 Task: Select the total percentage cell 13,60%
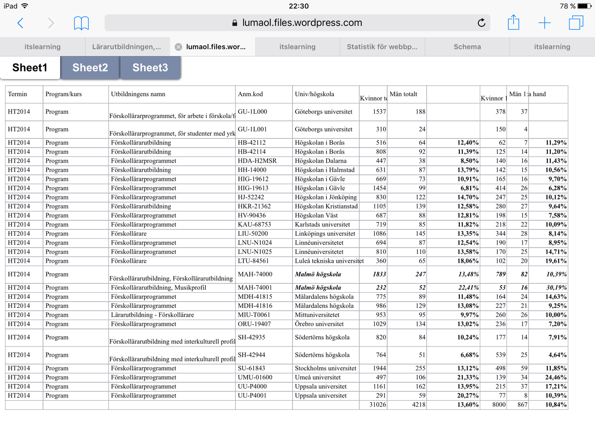coord(453,405)
